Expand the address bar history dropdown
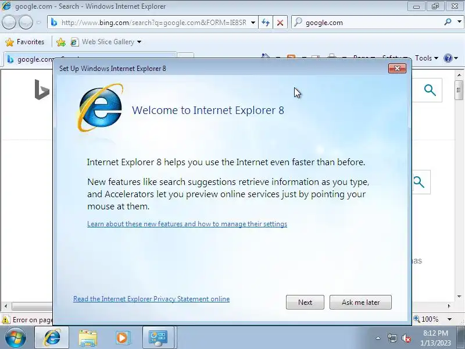The height and width of the screenshot is (349, 465). pyautogui.click(x=253, y=23)
